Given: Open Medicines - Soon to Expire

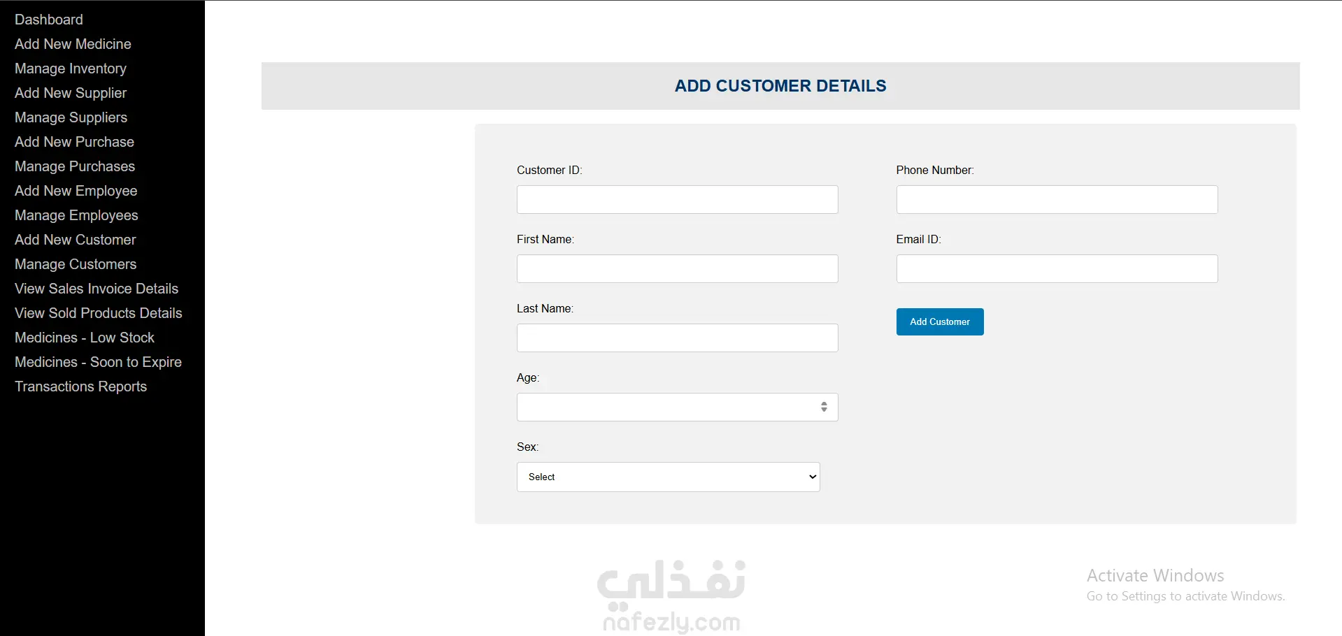Looking at the screenshot, I should [98, 362].
